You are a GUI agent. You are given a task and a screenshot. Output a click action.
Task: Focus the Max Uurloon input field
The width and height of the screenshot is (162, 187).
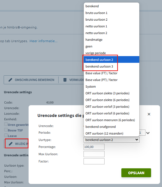click(94, 154)
